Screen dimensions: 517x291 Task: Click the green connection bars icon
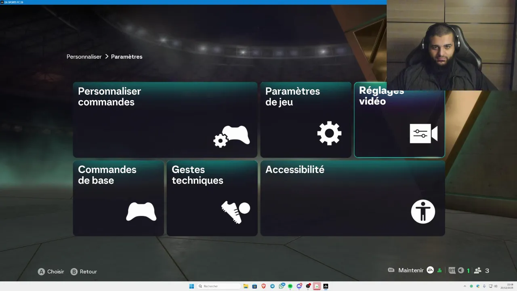point(439,270)
